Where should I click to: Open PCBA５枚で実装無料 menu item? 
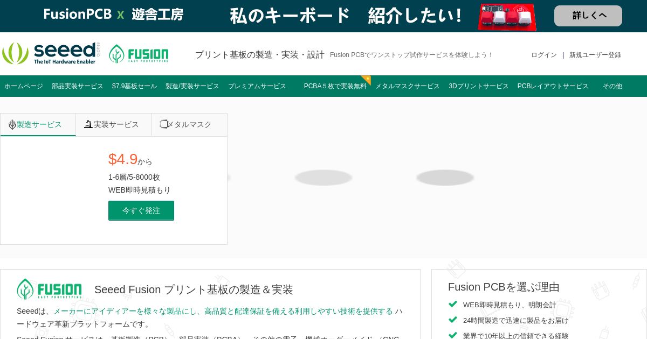(x=335, y=86)
